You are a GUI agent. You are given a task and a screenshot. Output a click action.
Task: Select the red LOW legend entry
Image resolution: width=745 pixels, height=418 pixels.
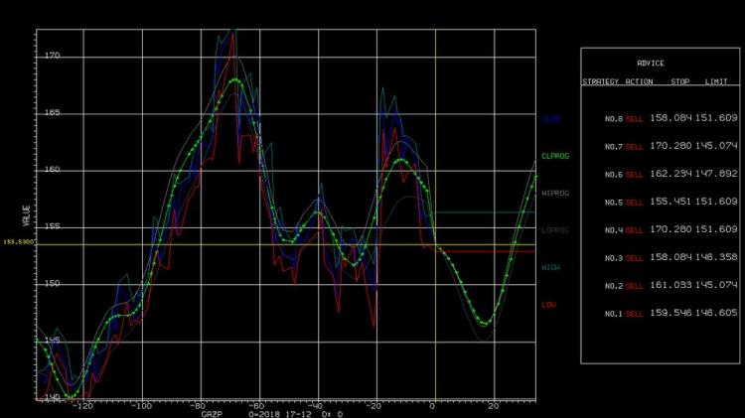(548, 305)
